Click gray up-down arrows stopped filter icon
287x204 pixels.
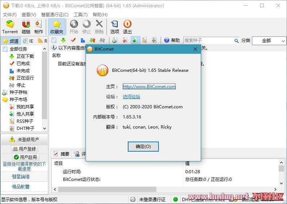102,40
